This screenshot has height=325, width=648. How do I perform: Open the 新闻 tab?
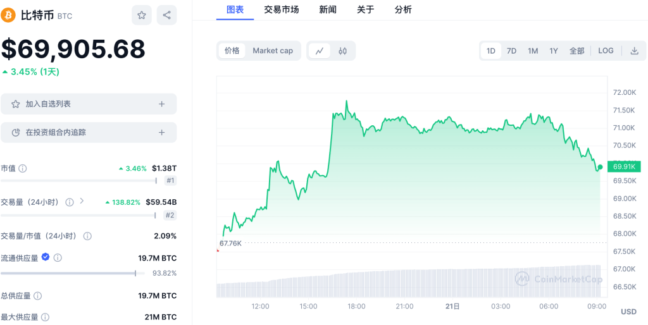(328, 9)
